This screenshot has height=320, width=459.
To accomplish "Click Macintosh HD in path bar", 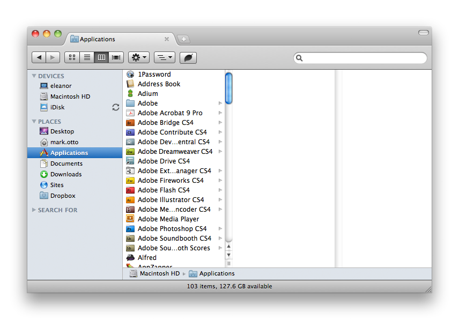I will click(x=155, y=273).
